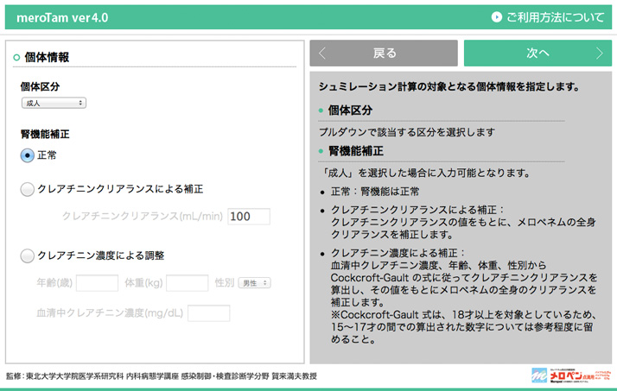The width and height of the screenshot is (617, 391).
Task: Click the 血清中クレアチニン濃度 input field
Action: tap(208, 312)
